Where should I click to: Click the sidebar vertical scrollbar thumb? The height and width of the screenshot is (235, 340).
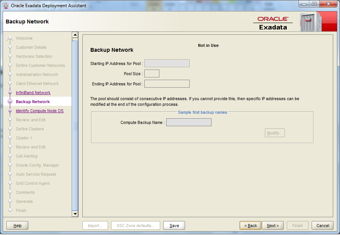(x=75, y=126)
